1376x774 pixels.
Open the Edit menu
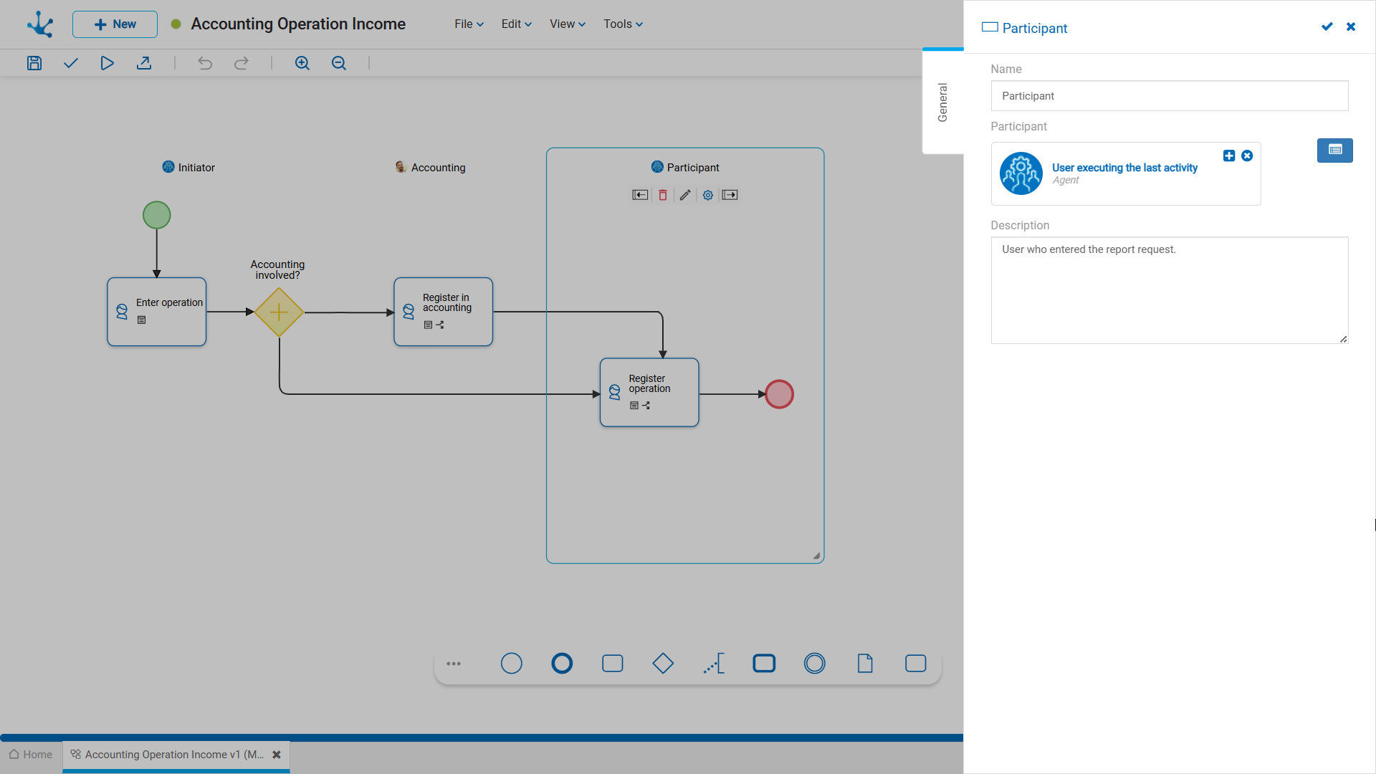coord(516,24)
